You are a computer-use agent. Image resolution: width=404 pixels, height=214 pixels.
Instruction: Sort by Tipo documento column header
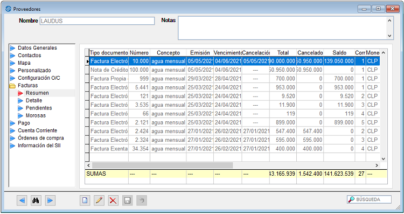[109, 53]
